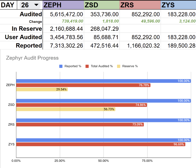Click the 25.00% axis tick label
Viewport: 196px width, 168px height.
click(x=60, y=161)
